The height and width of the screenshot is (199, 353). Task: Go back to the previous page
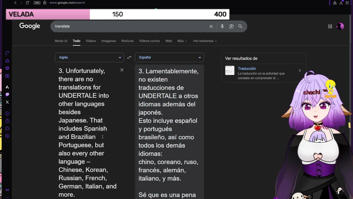pos(15,3)
